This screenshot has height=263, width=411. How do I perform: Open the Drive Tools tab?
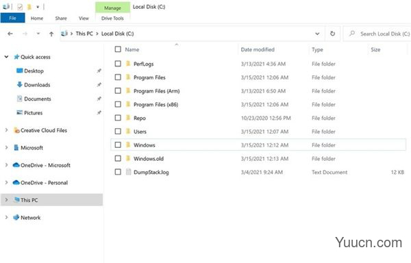pos(112,18)
